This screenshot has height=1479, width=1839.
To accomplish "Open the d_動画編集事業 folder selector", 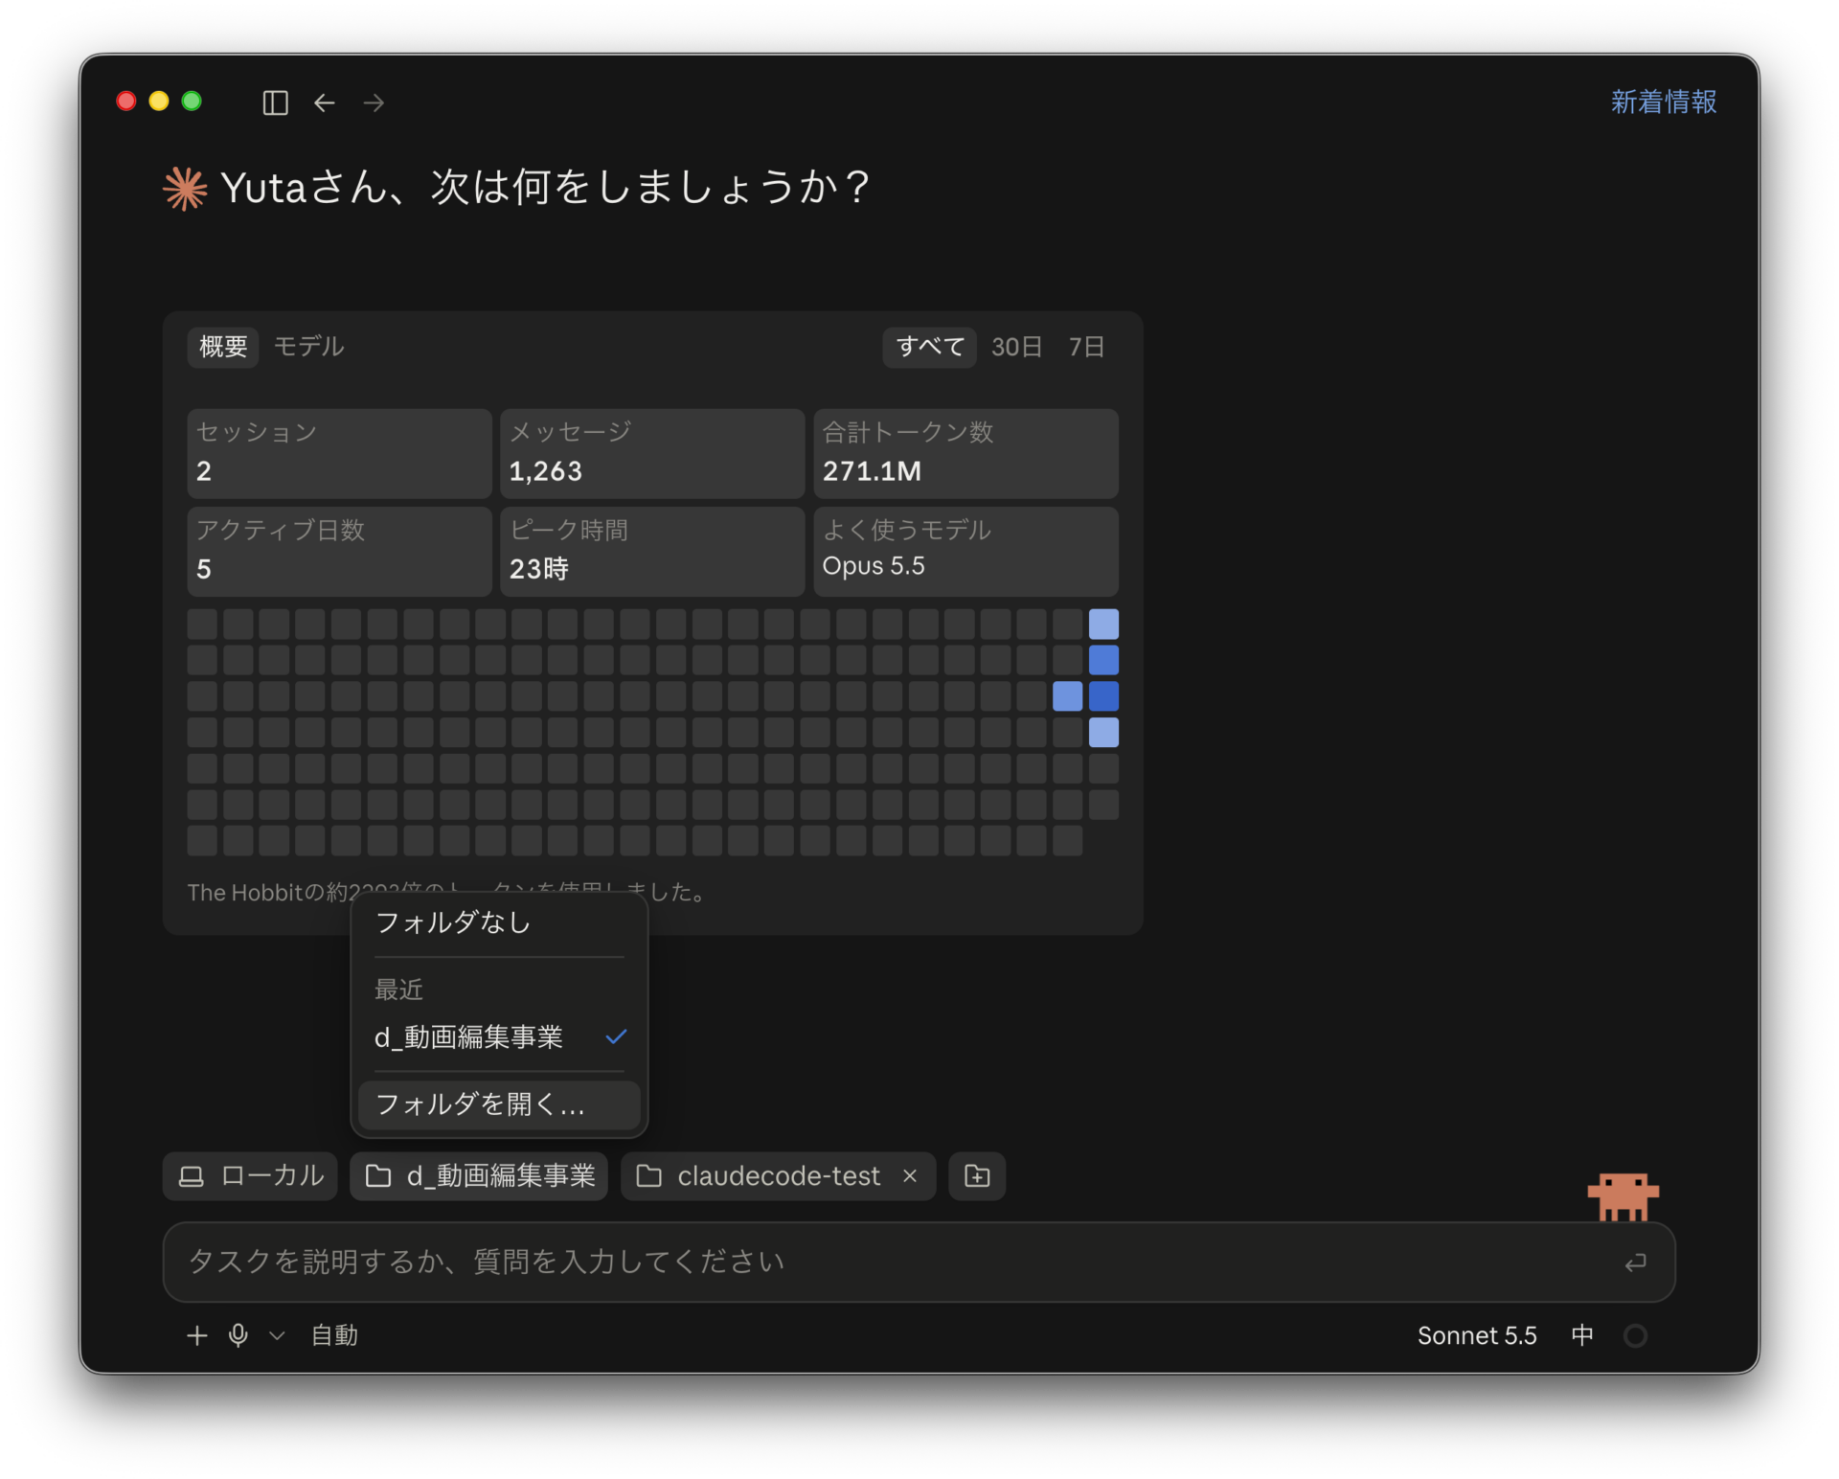I will click(479, 1175).
